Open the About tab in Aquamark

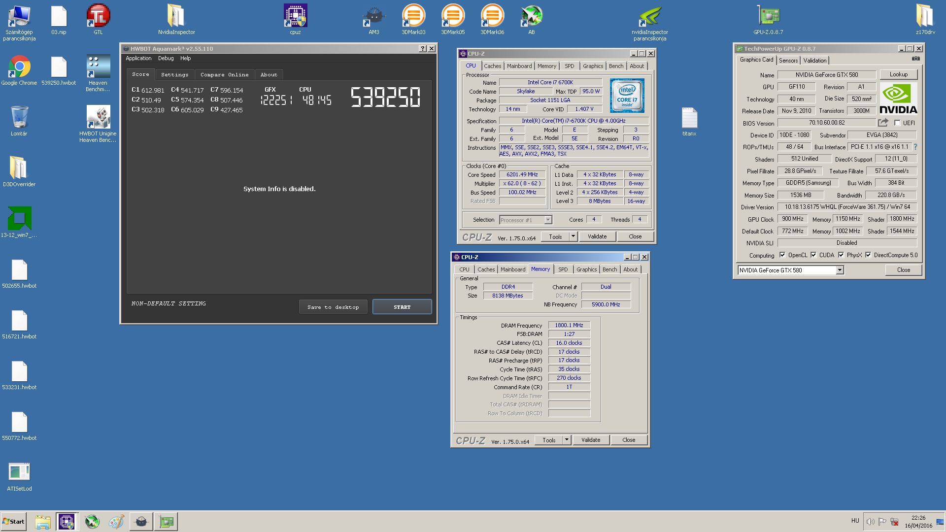269,75
